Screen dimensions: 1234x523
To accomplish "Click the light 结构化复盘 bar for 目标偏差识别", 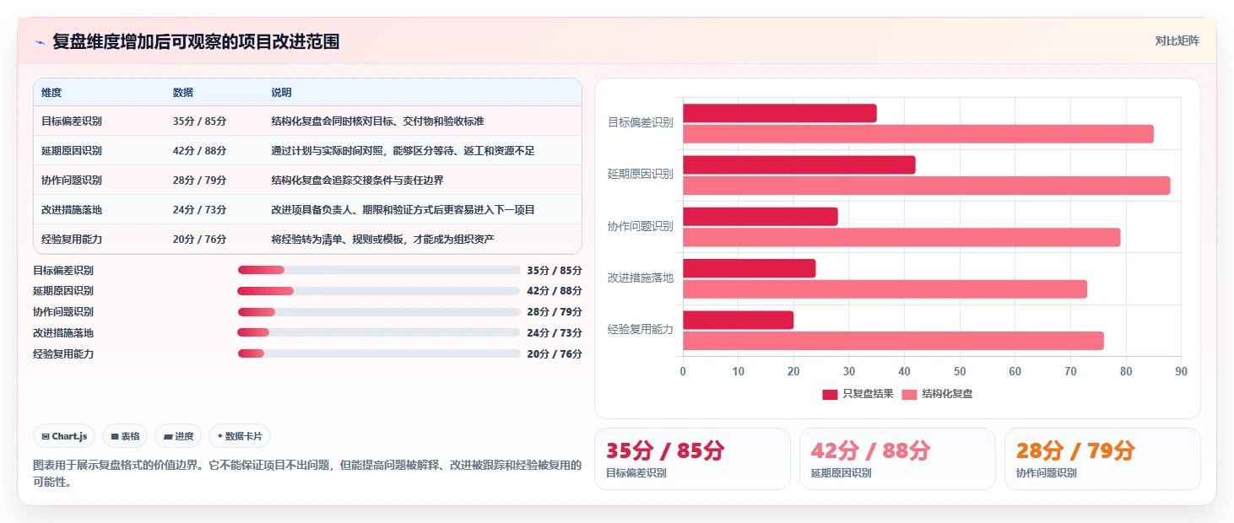I will 918,133.
